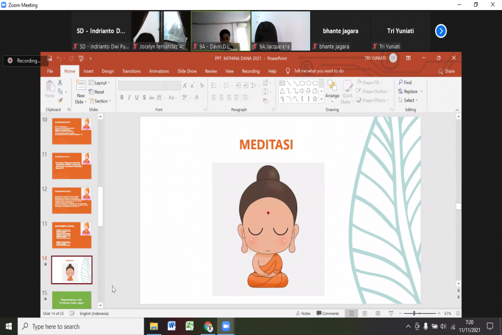
Task: Expand the Layout dropdown
Action: coord(101,83)
